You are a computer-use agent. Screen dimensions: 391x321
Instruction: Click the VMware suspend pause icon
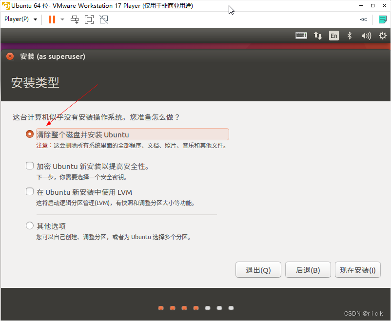(52, 19)
